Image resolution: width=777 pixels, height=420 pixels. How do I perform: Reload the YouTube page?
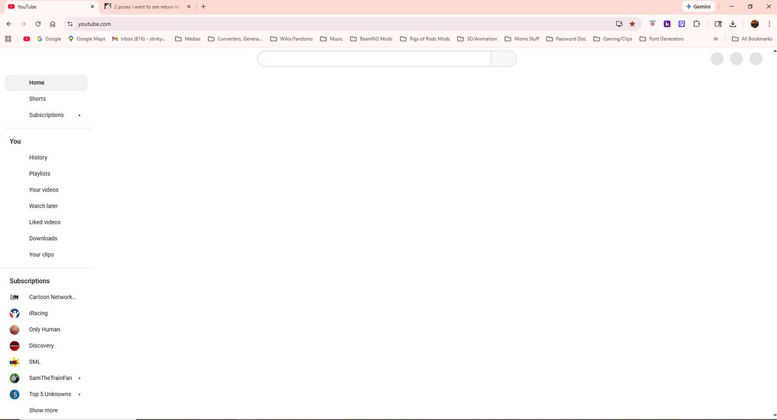[x=38, y=24]
